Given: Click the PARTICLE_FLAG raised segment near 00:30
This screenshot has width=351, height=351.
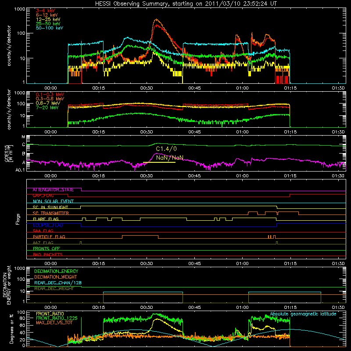Looking at the screenshot, I should coord(140,236).
